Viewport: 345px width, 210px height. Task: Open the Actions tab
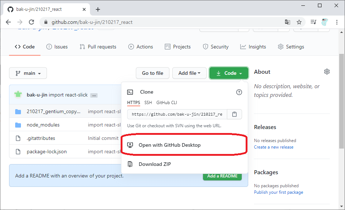point(141,47)
